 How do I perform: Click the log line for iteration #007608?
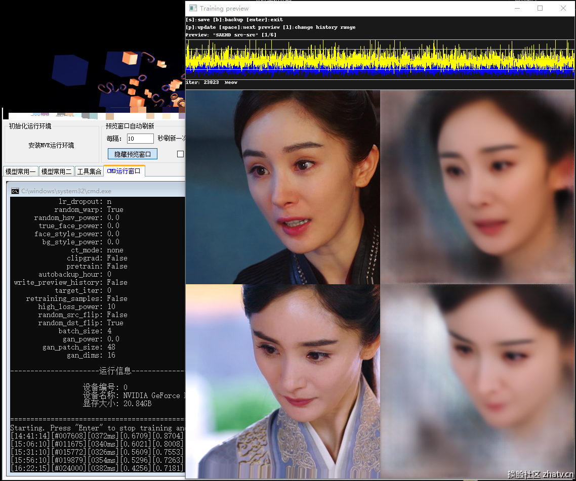pos(97,436)
